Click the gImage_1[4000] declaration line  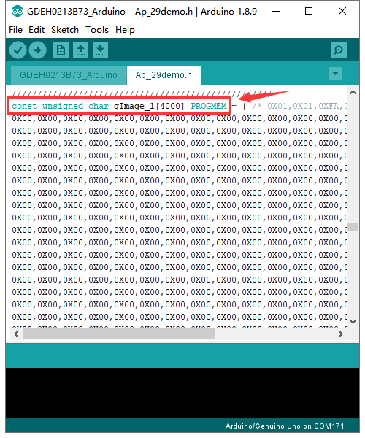[x=119, y=106]
